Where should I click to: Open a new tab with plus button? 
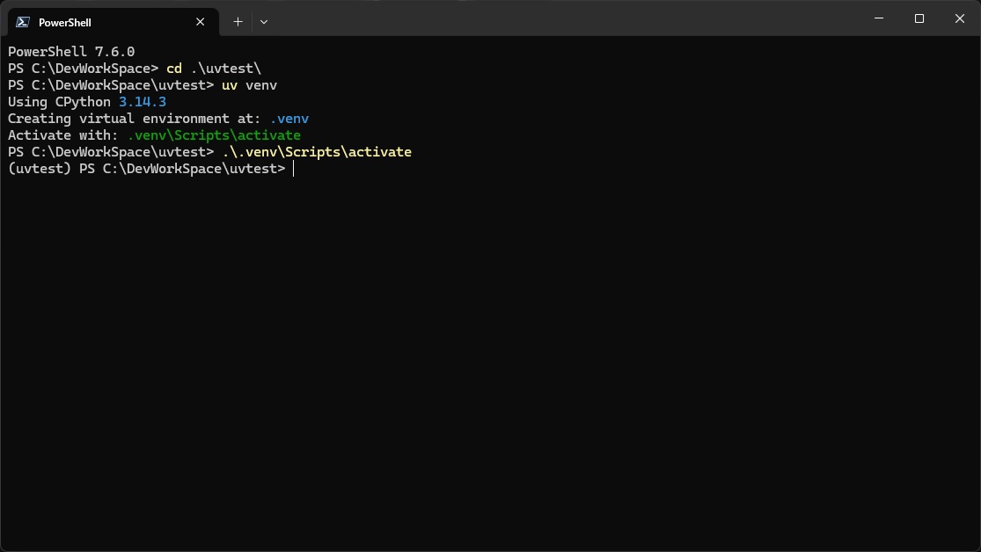pos(238,22)
